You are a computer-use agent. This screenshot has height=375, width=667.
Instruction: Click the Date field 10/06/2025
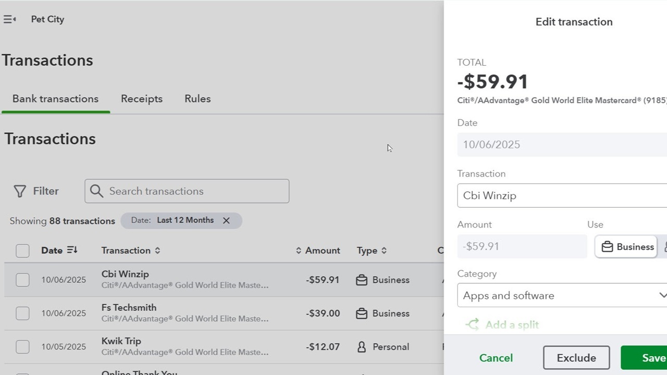click(562, 144)
